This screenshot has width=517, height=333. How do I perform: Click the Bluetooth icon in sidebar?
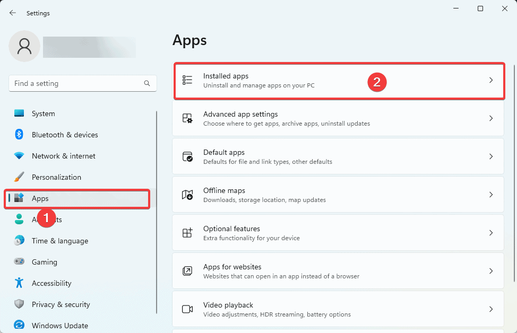pyautogui.click(x=19, y=134)
